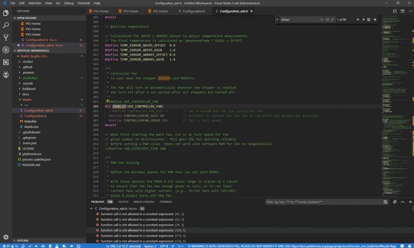Image resolution: width=414 pixels, height=248 pixels.
Task: Open the editor More Actions ellipsis
Action: [x=410, y=11]
